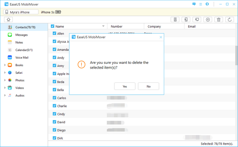Uncheck the Allen contact checkbox

point(54,33)
